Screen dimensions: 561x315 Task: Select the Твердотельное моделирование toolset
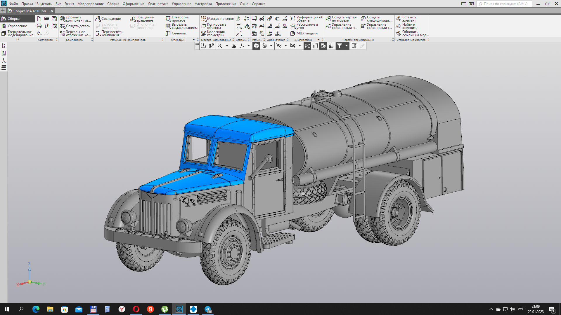pos(18,34)
